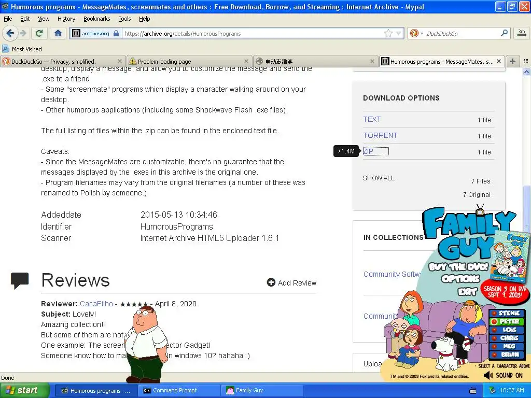Viewport: 531px width, 398px height.
Task: Click the keyboard icon in system tray
Action: pyautogui.click(x=473, y=391)
